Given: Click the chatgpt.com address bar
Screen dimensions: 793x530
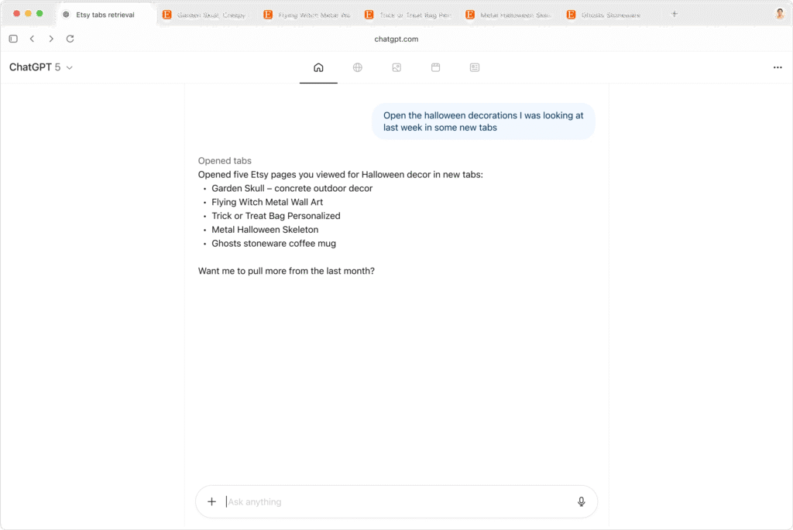Looking at the screenshot, I should click(396, 39).
